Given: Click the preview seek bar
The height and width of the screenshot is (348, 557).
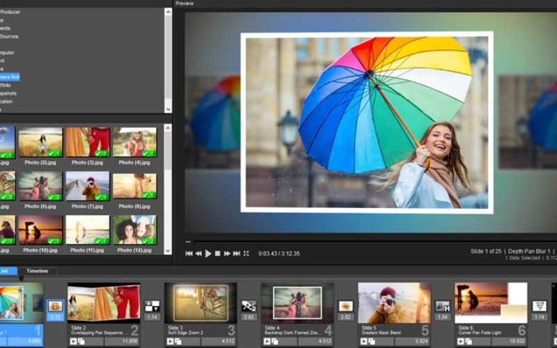Looking at the screenshot, I should point(348,242).
